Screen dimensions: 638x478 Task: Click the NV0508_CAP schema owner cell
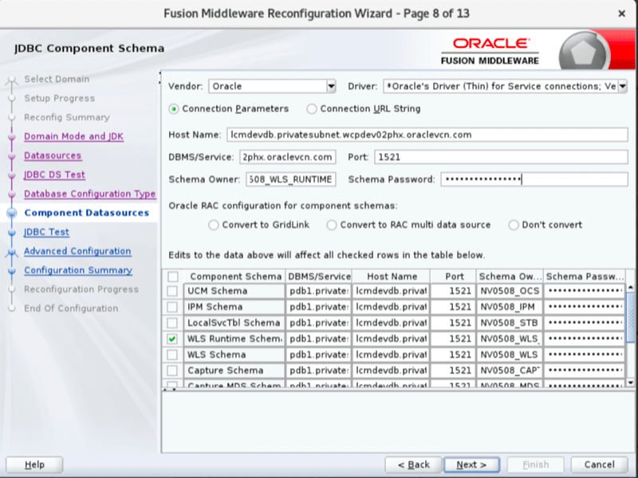pos(510,370)
